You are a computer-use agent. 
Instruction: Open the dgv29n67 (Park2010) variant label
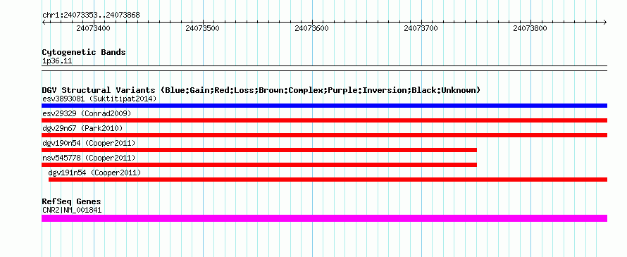[82, 128]
